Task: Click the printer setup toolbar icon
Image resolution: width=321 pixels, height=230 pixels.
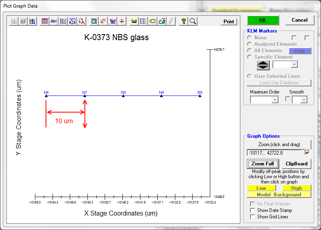Action: click(162, 21)
